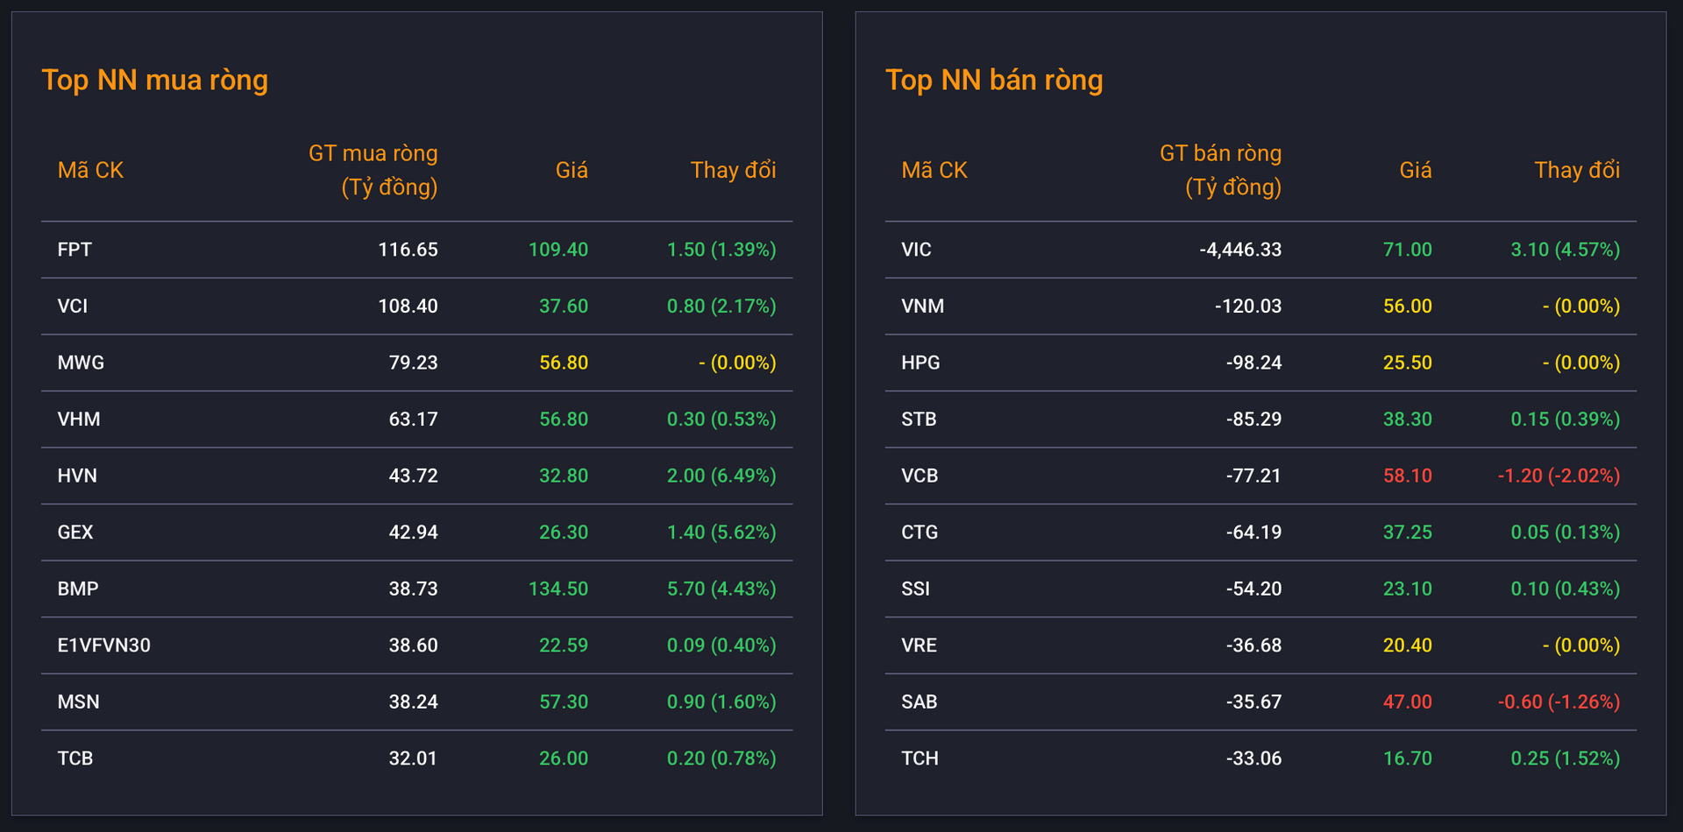
Task: Click CTG change 0.05 (0.13%)
Action: point(1566,532)
